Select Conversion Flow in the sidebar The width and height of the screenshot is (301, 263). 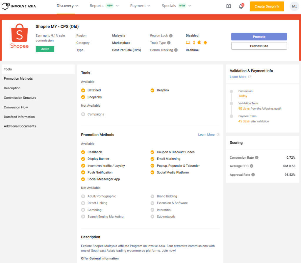coord(16,107)
